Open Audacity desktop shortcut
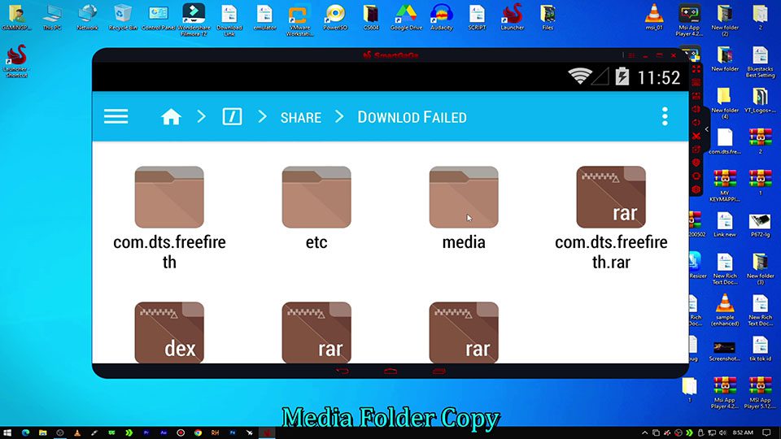The height and width of the screenshot is (439, 781). (x=441, y=17)
